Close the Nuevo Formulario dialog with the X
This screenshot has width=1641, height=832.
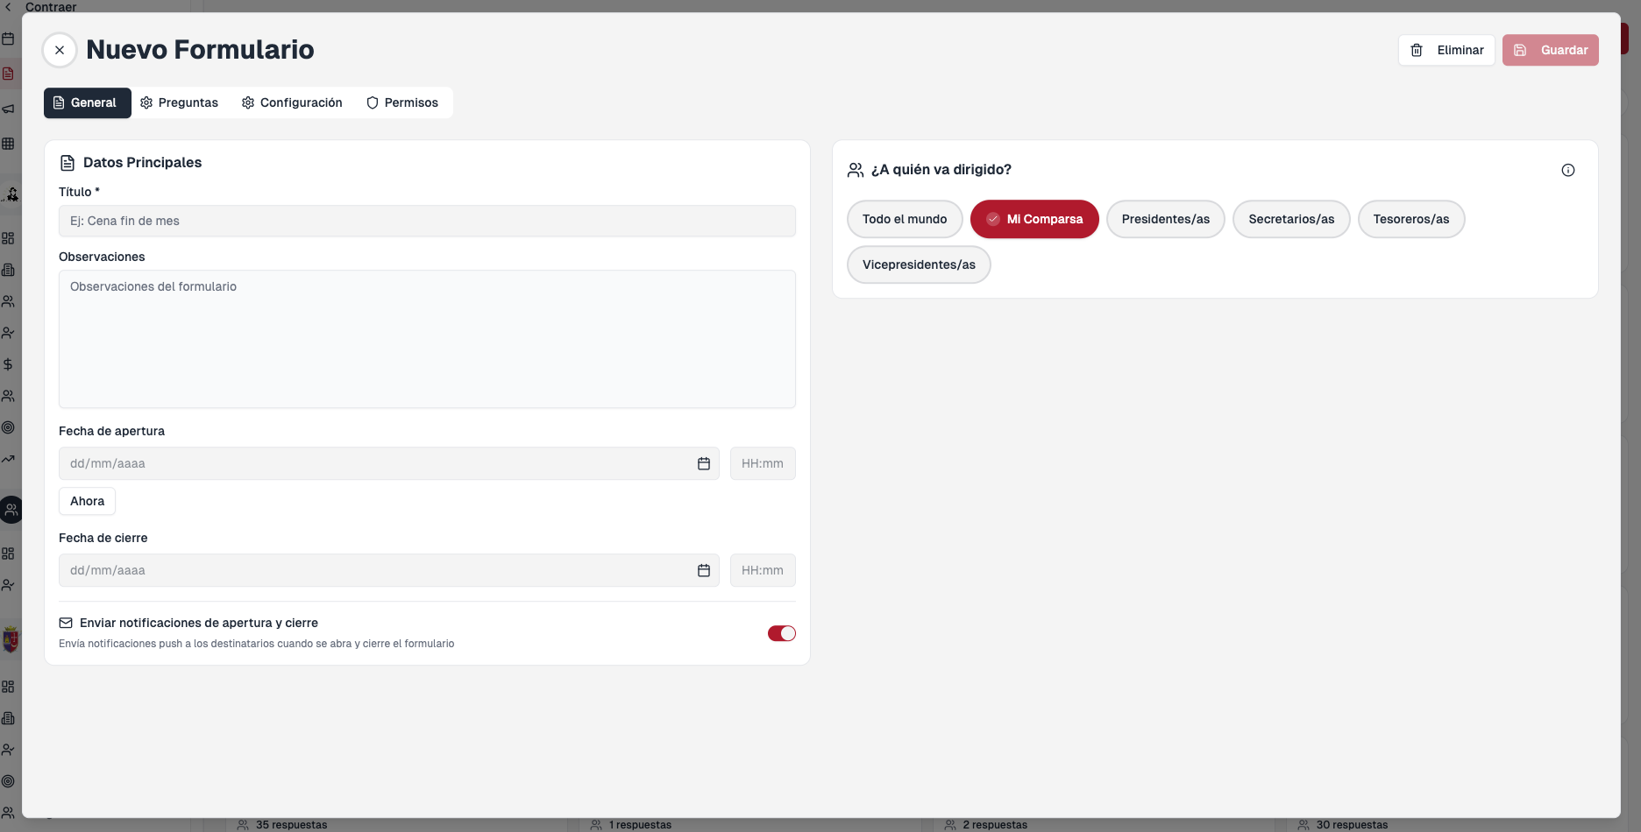(x=60, y=50)
